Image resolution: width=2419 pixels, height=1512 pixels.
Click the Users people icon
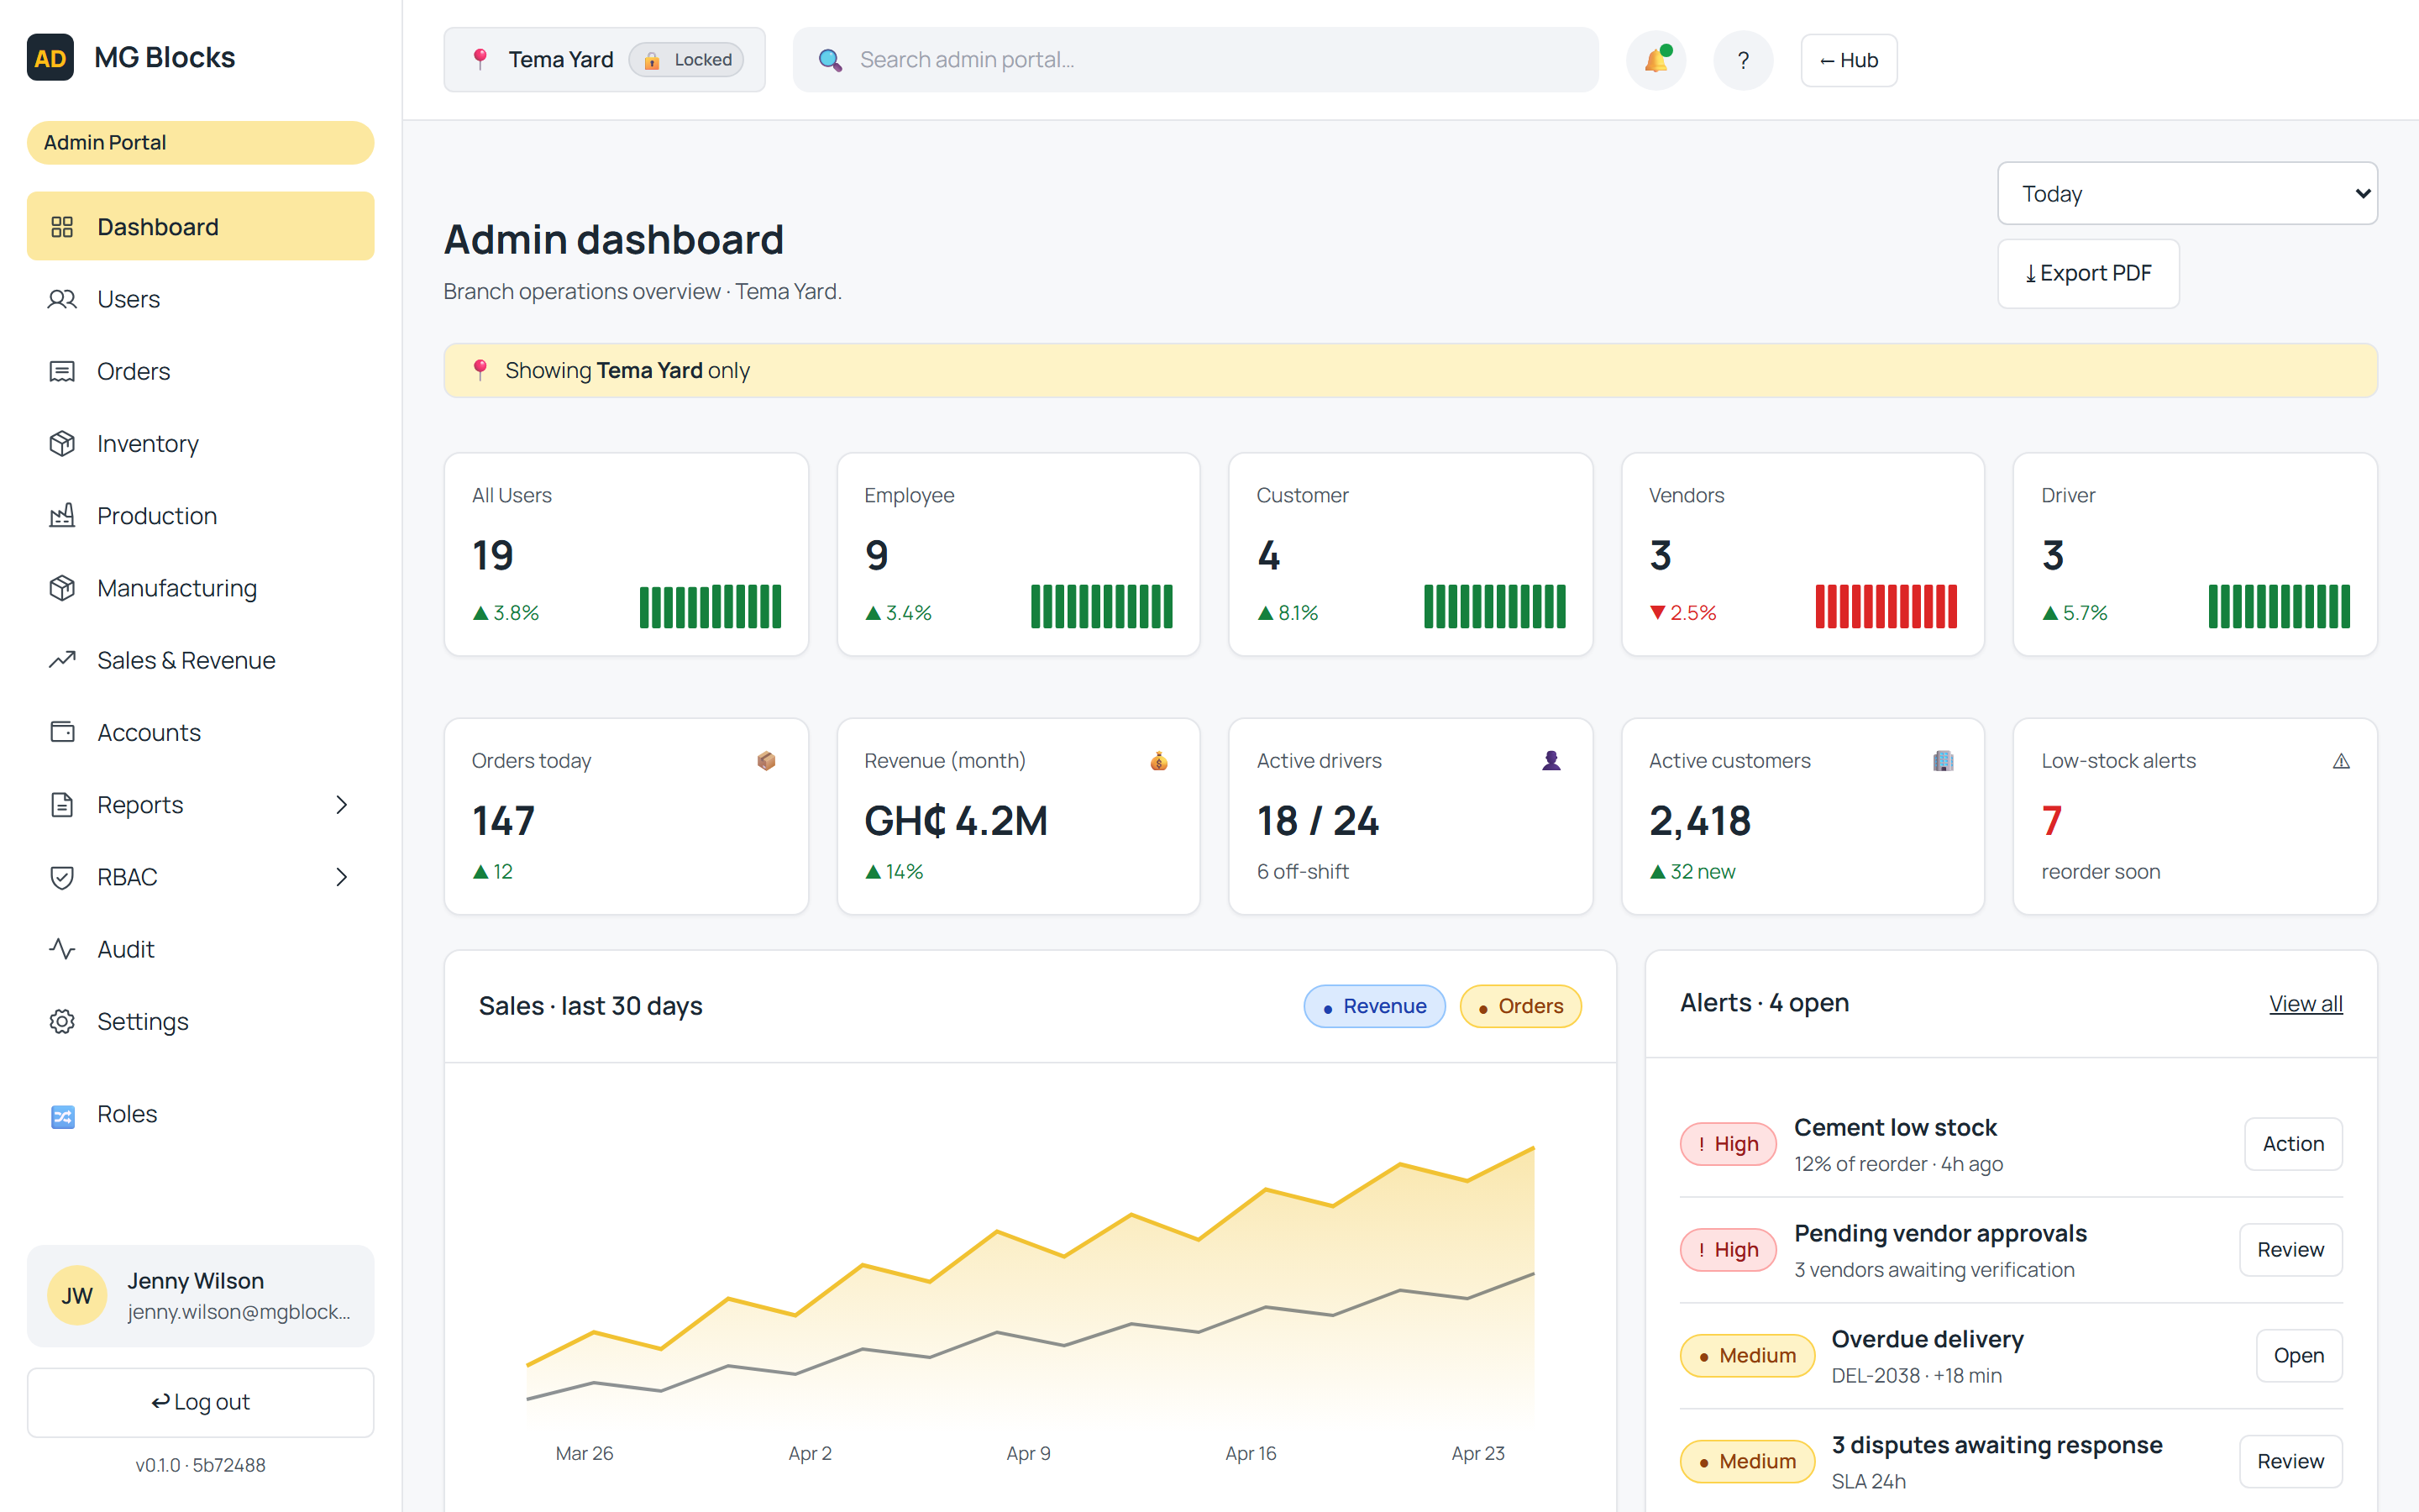(x=62, y=299)
